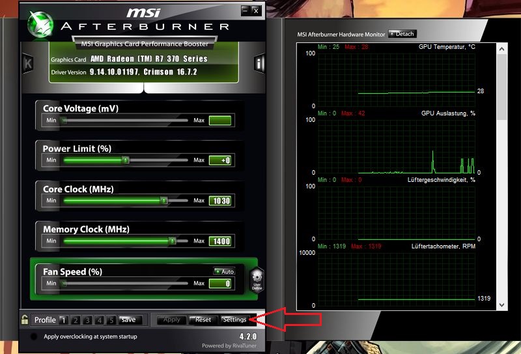Click the driver version '9.14.10.01197, Crimson 16.7.2'

(x=143, y=72)
